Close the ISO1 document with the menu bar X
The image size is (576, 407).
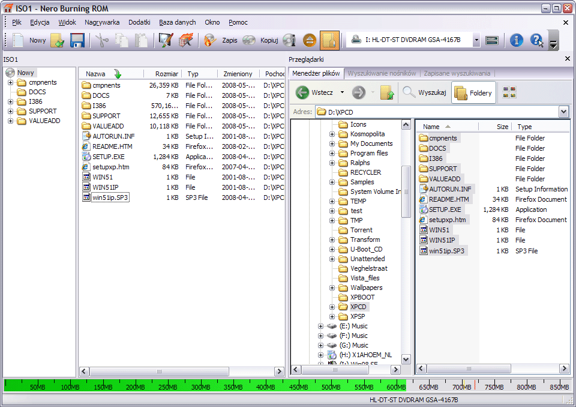pyautogui.click(x=566, y=22)
